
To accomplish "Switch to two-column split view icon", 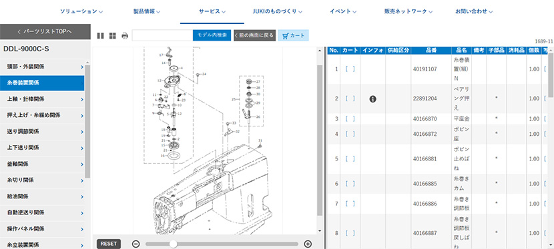I will (x=100, y=35).
